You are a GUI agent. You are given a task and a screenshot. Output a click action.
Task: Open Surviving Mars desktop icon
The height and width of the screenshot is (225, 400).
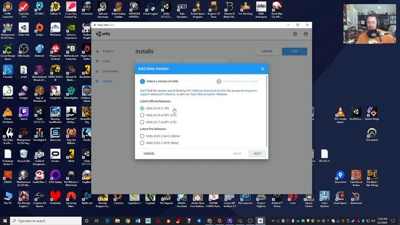(x=71, y=199)
